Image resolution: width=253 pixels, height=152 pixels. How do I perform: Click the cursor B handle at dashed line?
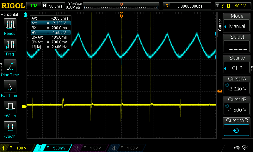(x=216, y=34)
